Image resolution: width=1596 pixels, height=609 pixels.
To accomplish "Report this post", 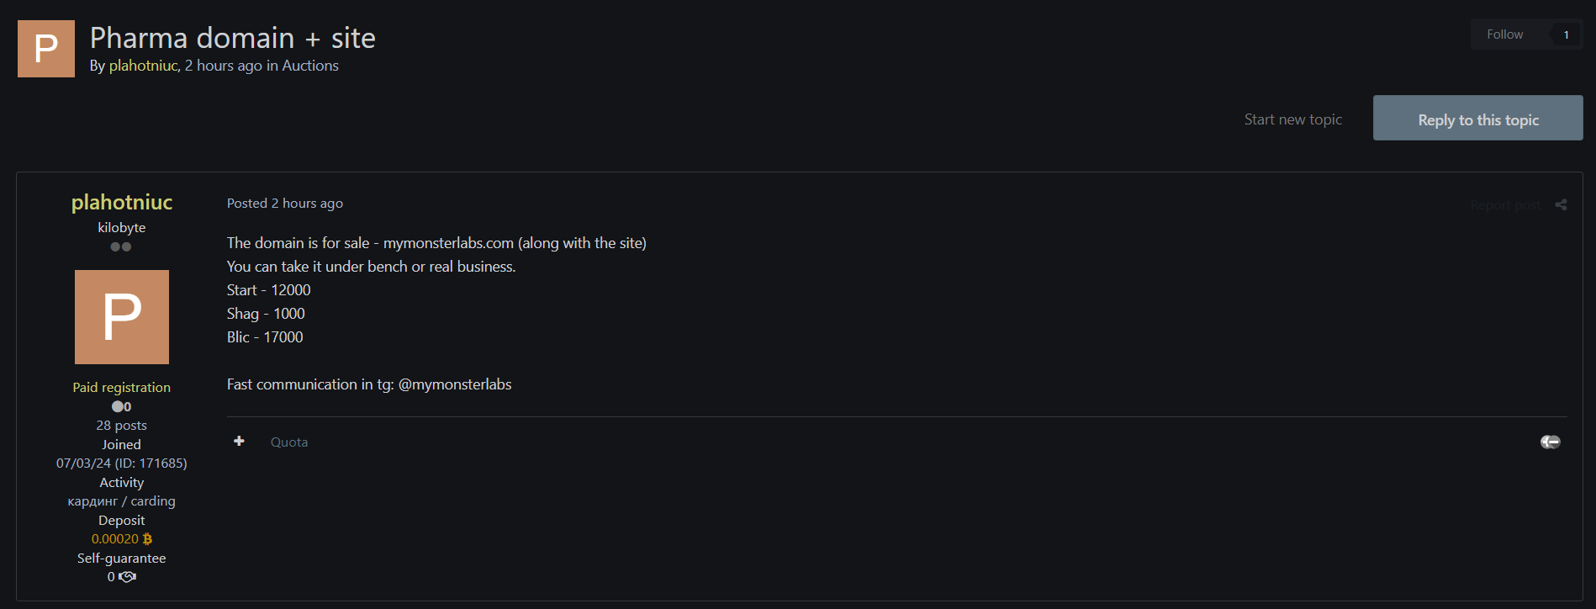I will (x=1505, y=205).
